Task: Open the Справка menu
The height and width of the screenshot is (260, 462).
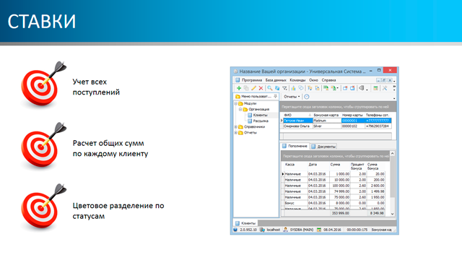Action: click(x=328, y=80)
